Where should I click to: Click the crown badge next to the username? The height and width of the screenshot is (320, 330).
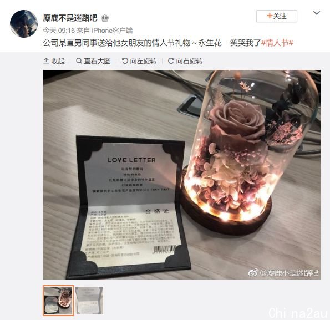click(x=105, y=18)
